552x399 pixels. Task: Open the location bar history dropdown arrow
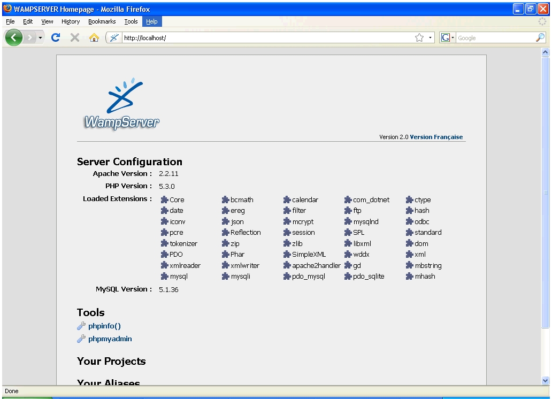point(430,37)
